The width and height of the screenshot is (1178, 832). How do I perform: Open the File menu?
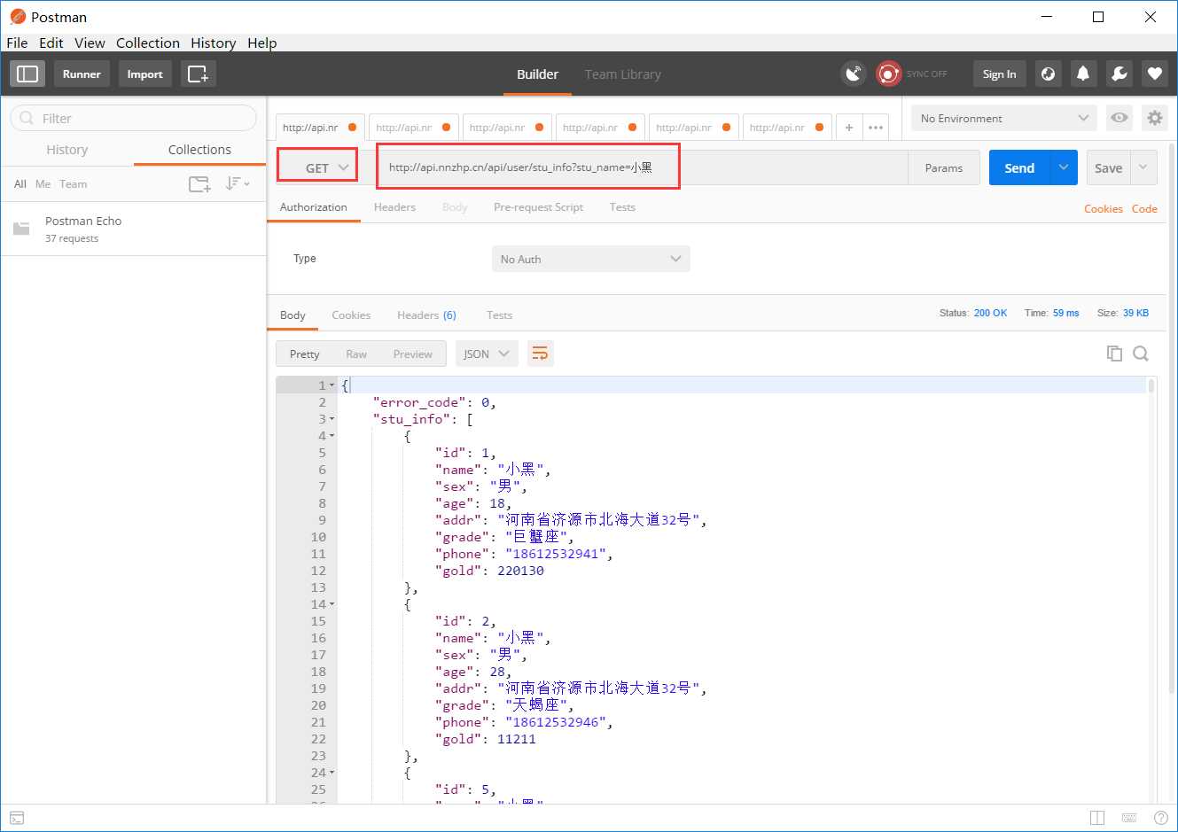click(x=17, y=43)
